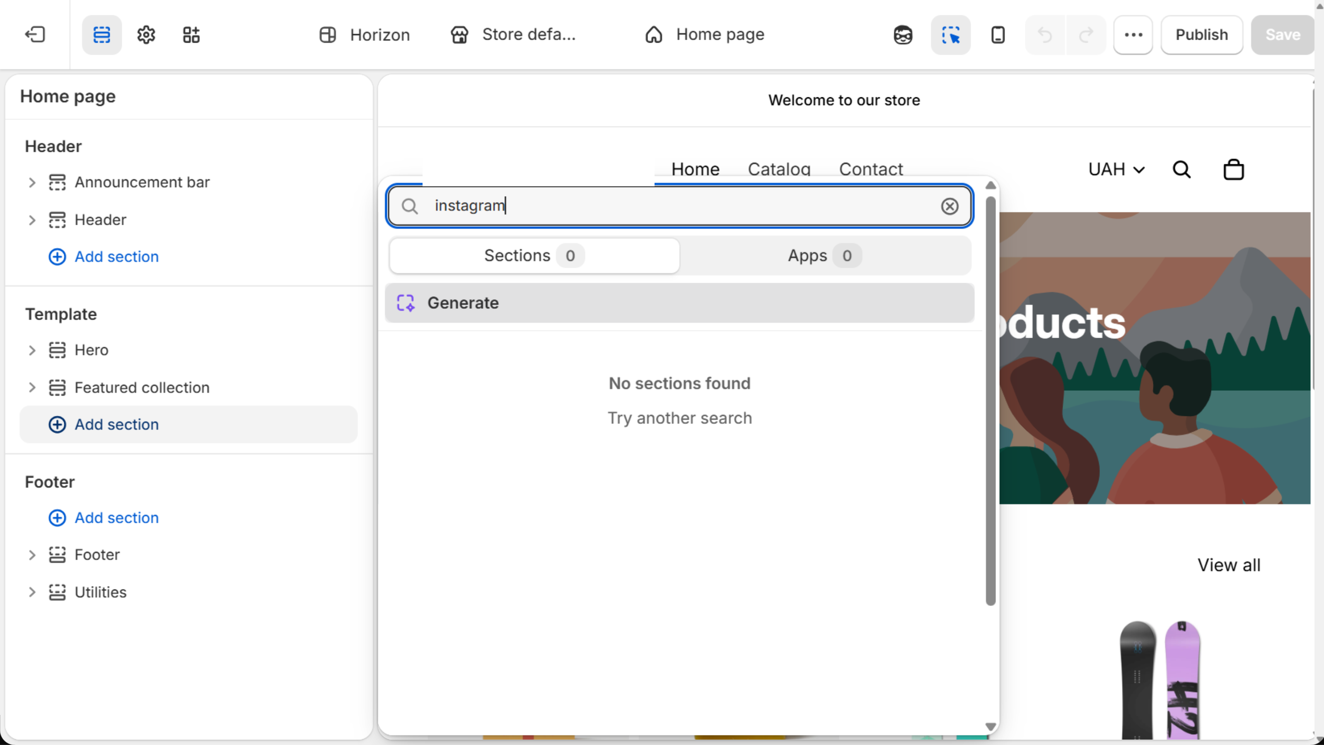
Task: Click the Home menu link
Action: pos(695,169)
